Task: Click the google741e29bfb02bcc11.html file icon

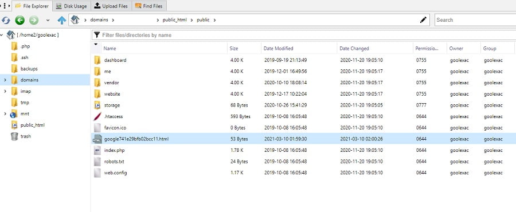Action: (97, 139)
